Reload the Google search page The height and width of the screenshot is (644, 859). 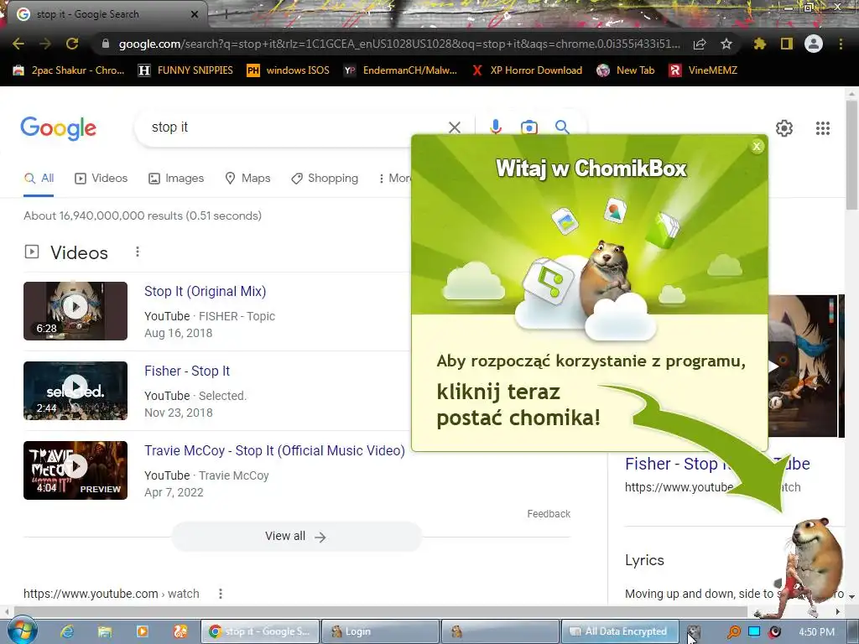pyautogui.click(x=72, y=44)
